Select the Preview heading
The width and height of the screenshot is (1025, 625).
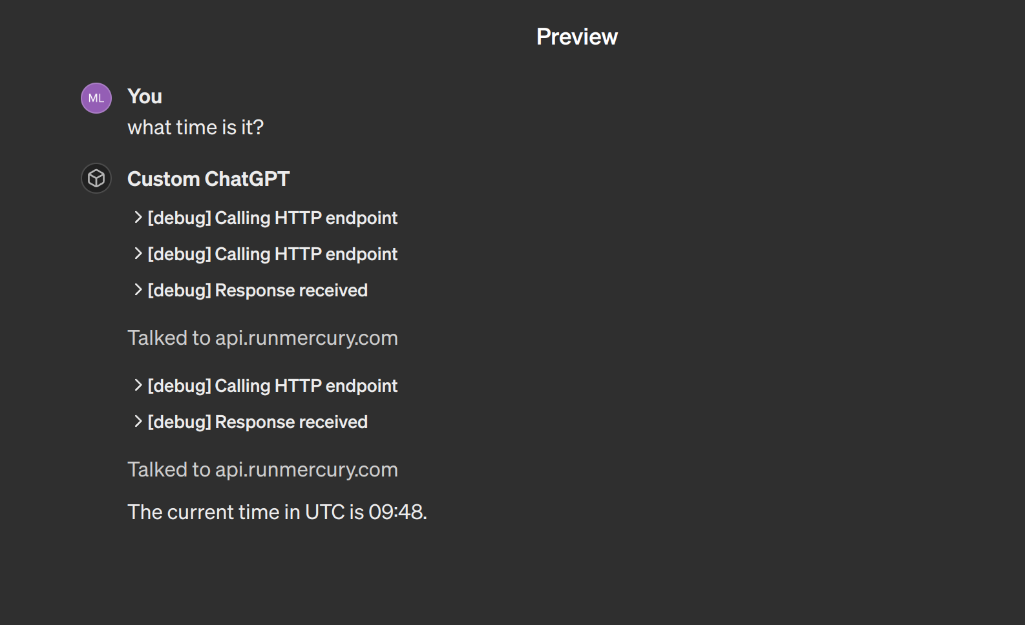point(576,37)
